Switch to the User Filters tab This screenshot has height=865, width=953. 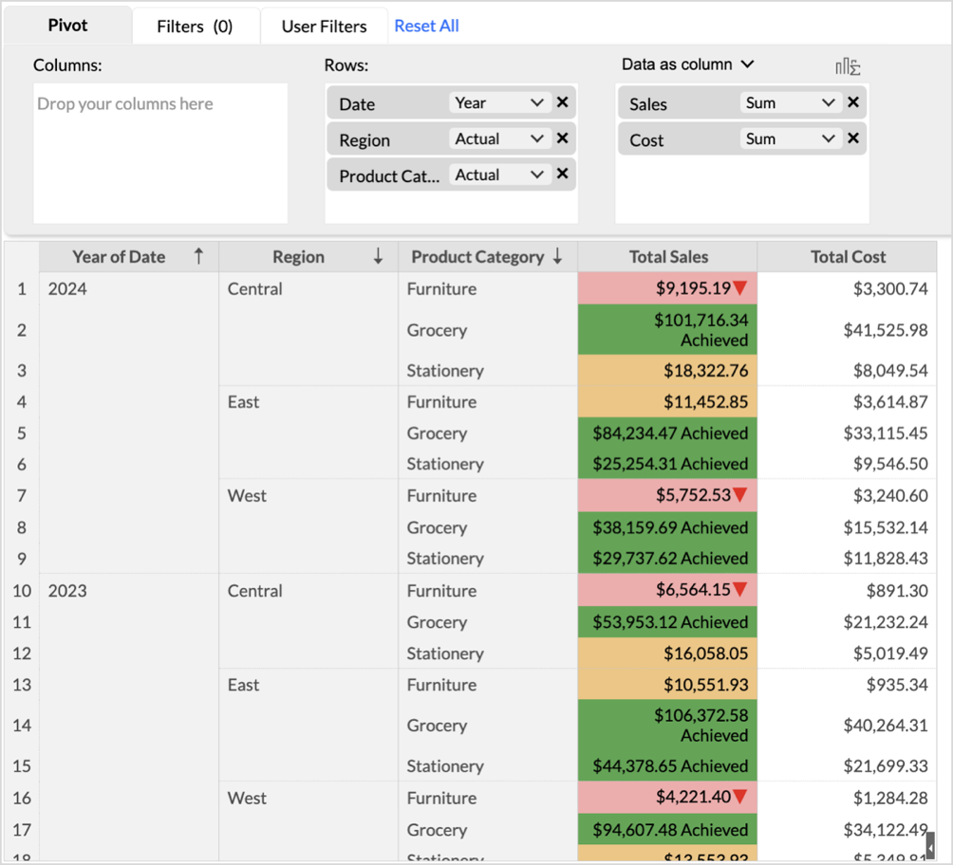click(x=324, y=27)
